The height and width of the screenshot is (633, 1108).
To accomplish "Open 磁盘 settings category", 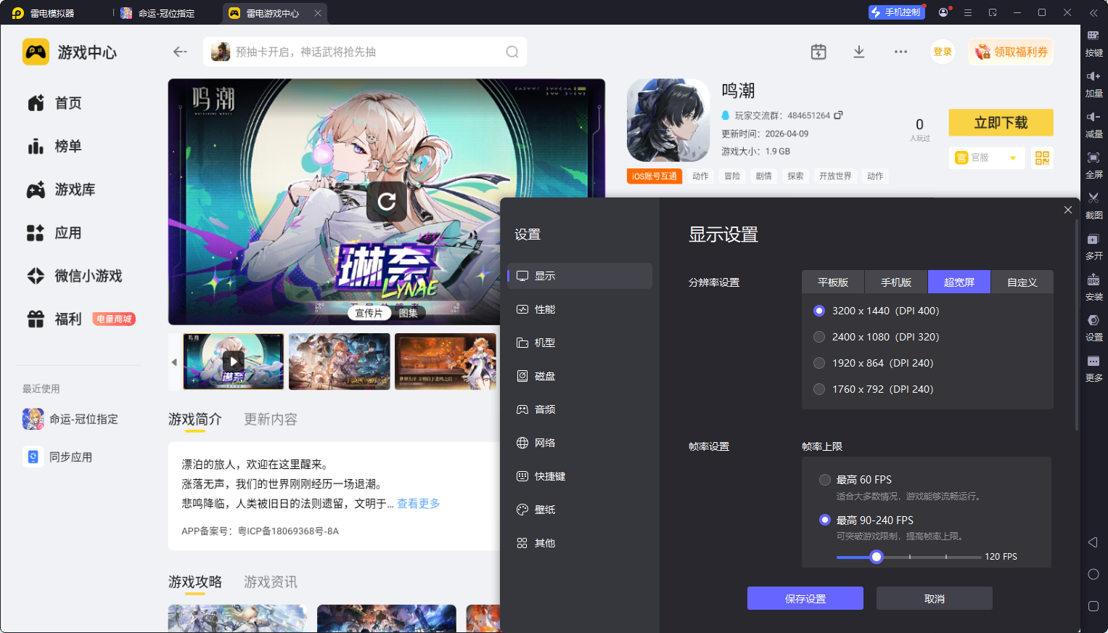I will [580, 376].
